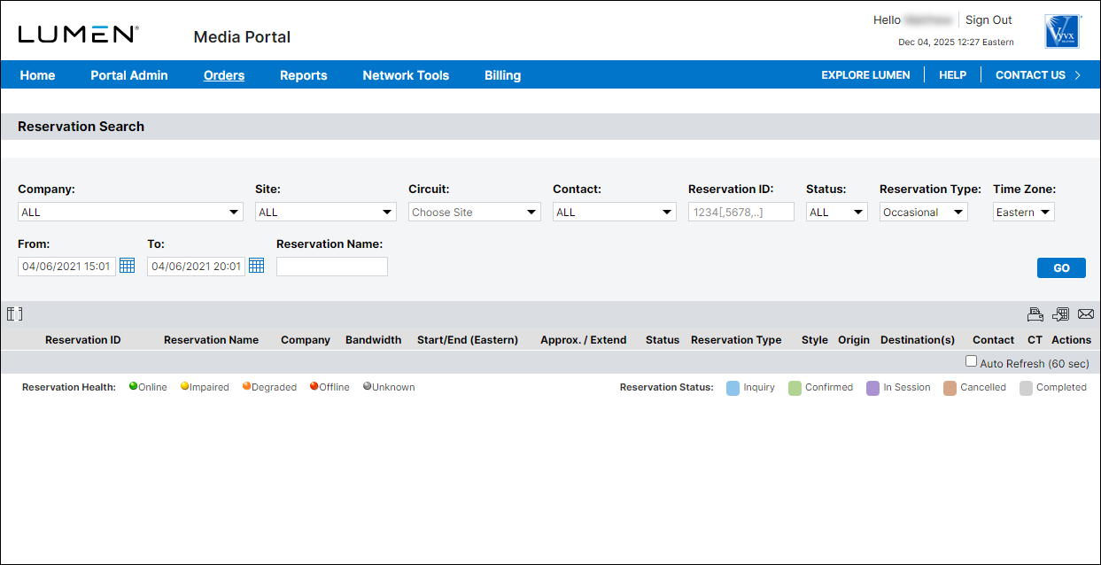Open the From date calendar picker
The width and height of the screenshot is (1101, 565).
point(127,266)
